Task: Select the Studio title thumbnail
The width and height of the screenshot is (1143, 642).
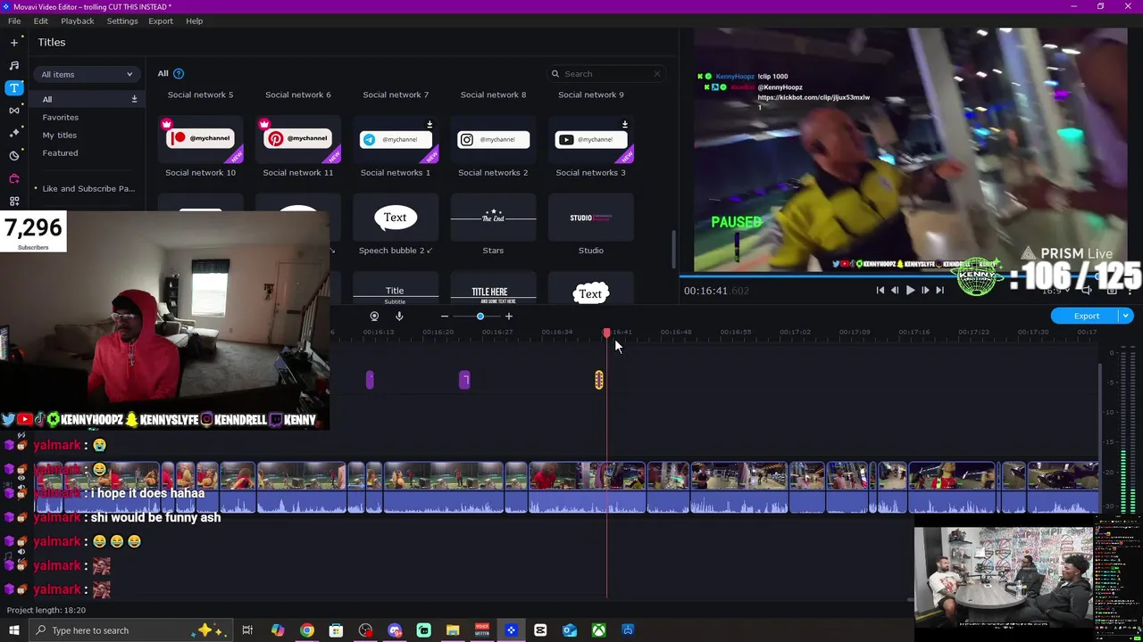Action: coord(591,218)
